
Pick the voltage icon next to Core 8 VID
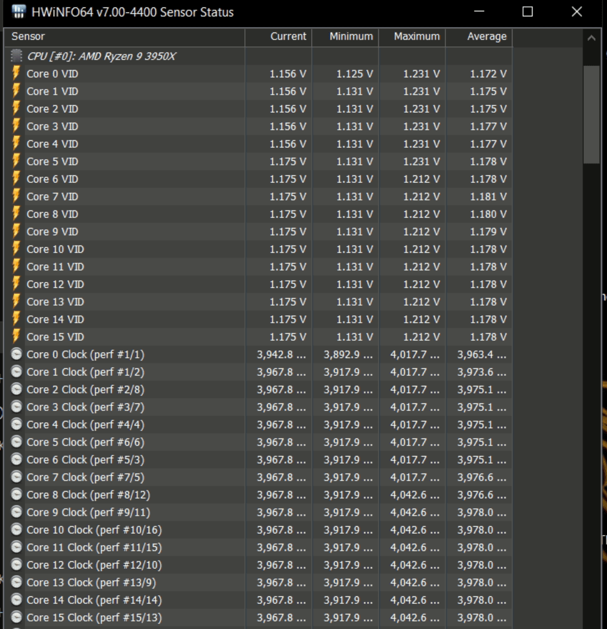pos(16,214)
